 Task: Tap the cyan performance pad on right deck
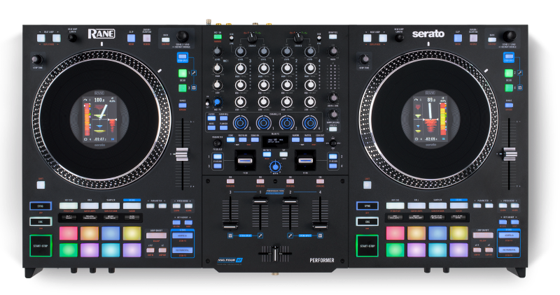[437, 250]
